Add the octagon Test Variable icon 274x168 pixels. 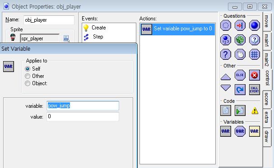(x=240, y=131)
